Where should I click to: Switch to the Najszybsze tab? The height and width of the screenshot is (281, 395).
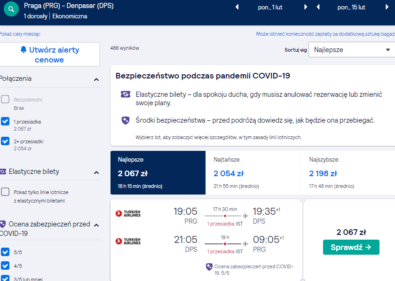pos(348,173)
